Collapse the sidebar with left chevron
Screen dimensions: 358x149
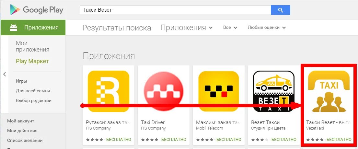5,74
